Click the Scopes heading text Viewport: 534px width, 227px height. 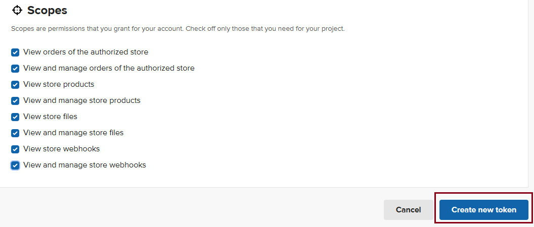(x=47, y=11)
